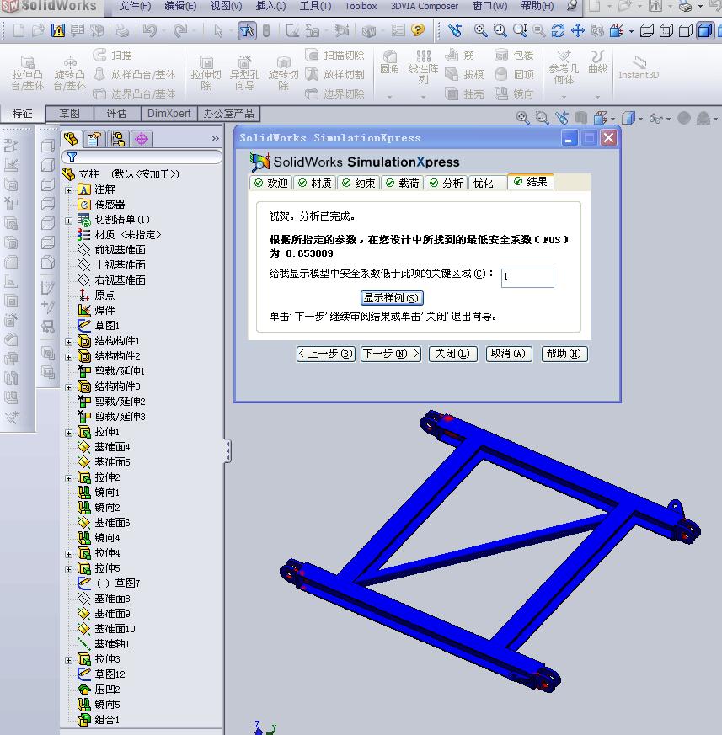Click the 抽壳 shell tool
Image resolution: width=722 pixels, height=735 pixels.
pyautogui.click(x=464, y=93)
